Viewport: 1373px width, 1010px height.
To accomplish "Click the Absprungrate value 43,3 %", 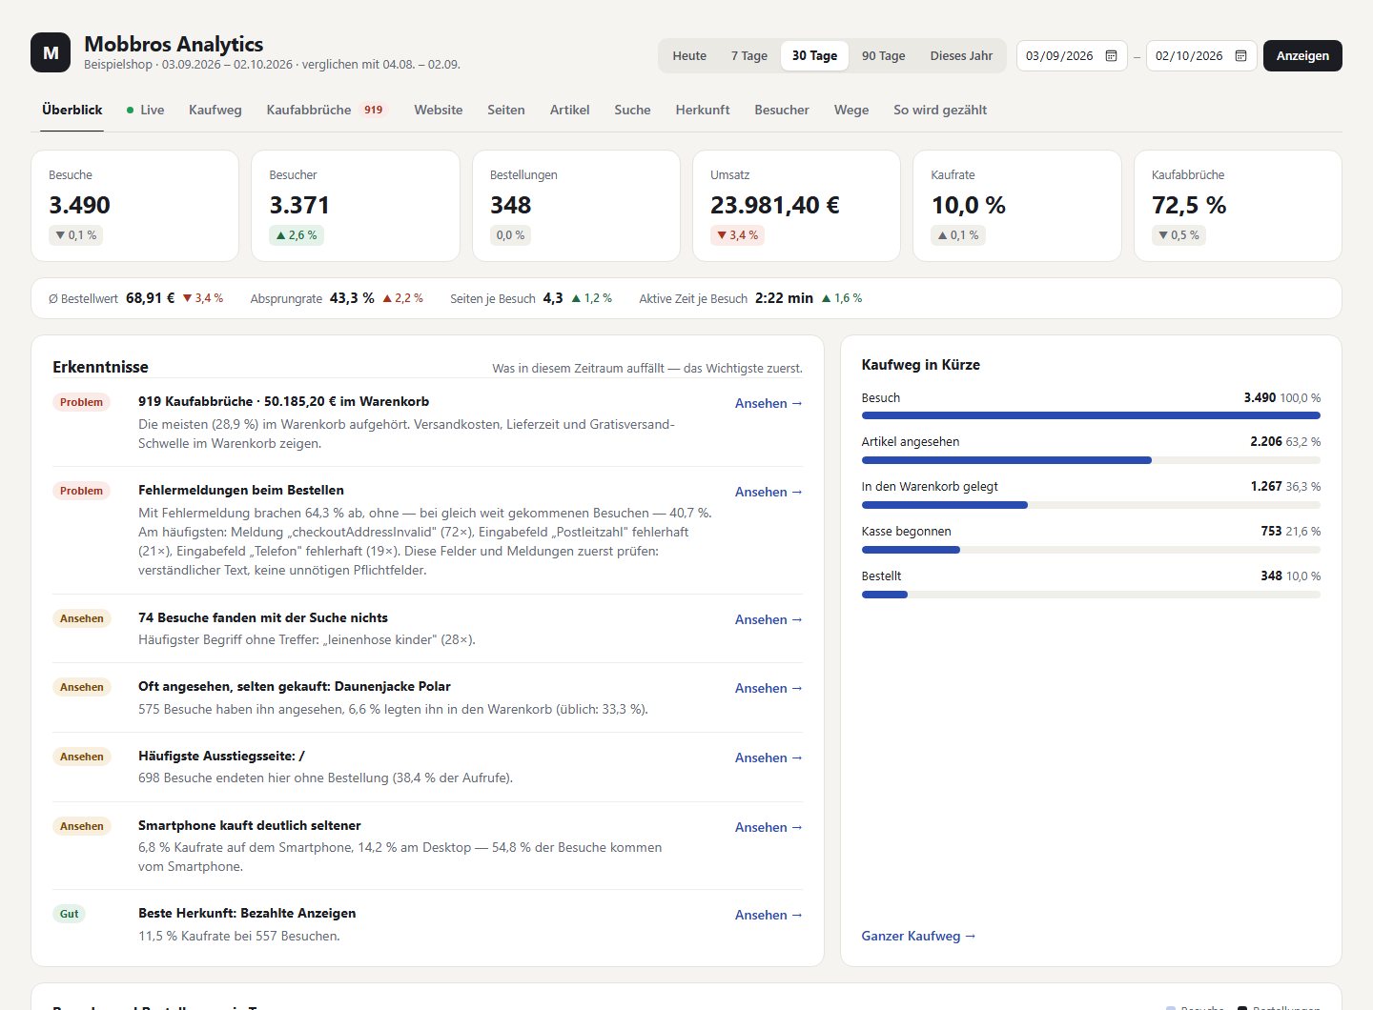I will 352,298.
